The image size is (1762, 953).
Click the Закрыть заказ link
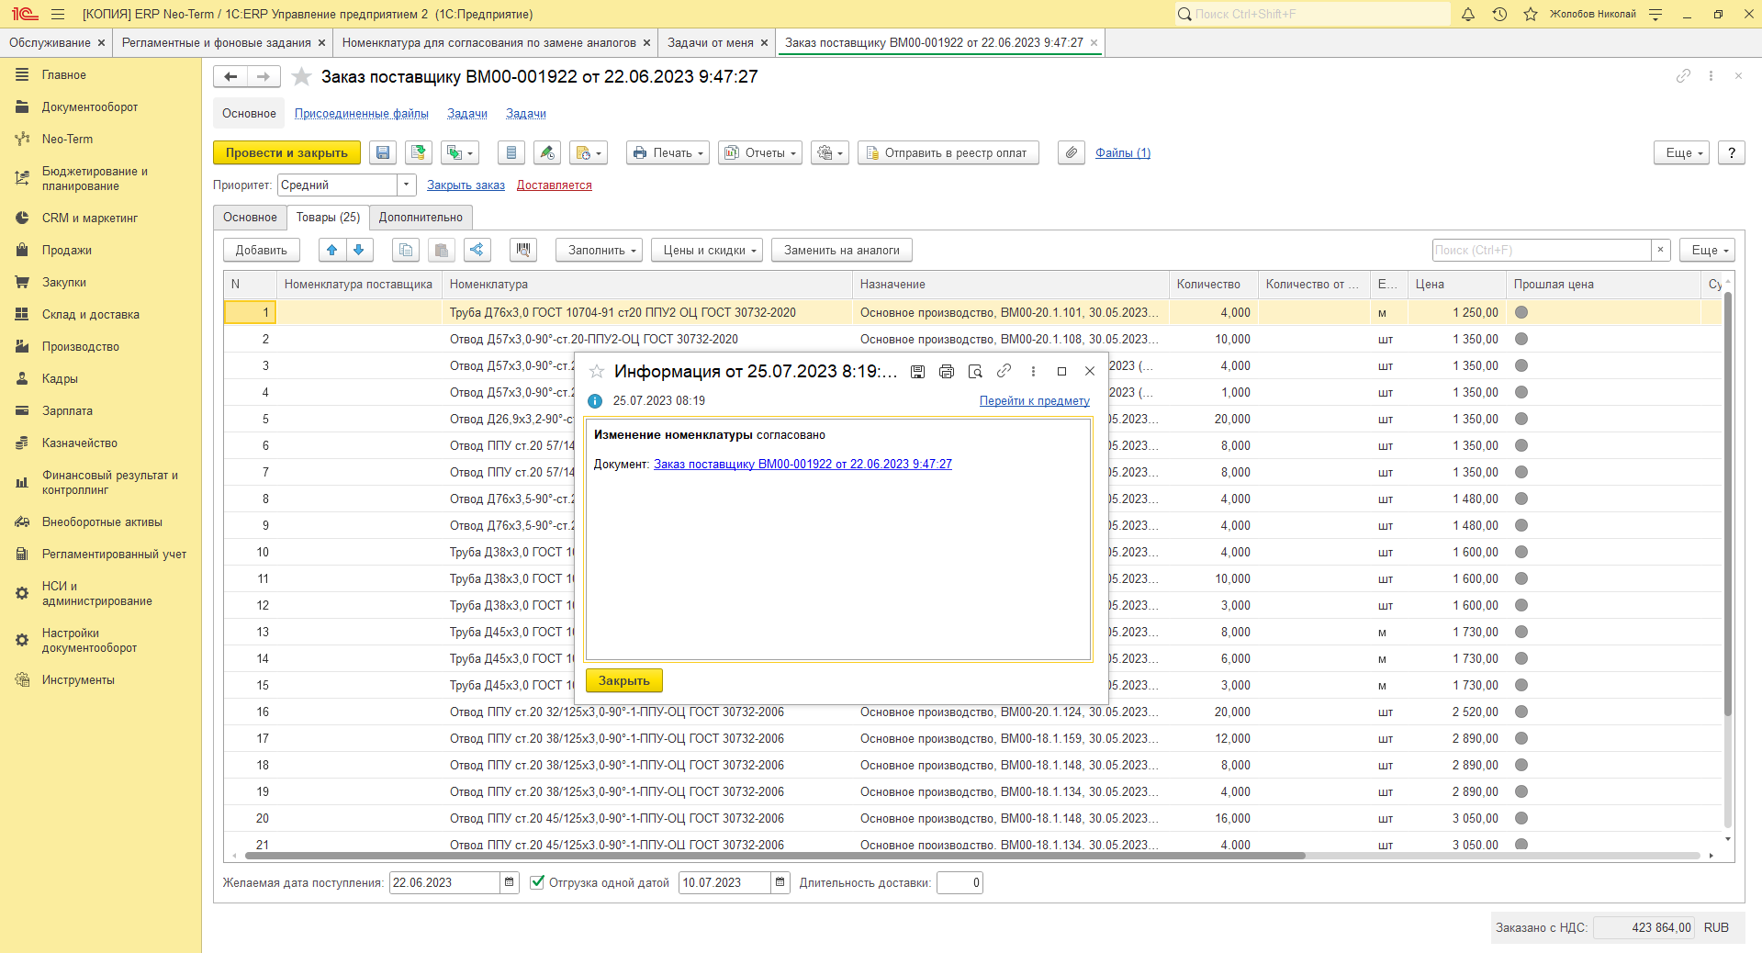[466, 185]
